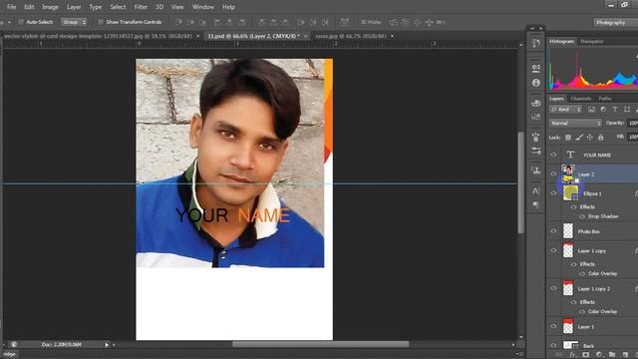Viewport: 638px width, 359px height.
Task: Open the Info panel icon
Action: 536,83
